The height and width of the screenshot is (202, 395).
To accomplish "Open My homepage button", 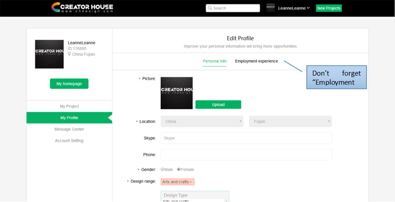I will tap(69, 84).
